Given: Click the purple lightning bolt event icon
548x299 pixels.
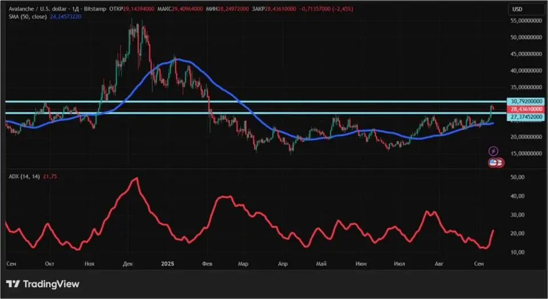Looking at the screenshot, I should pos(494,151).
